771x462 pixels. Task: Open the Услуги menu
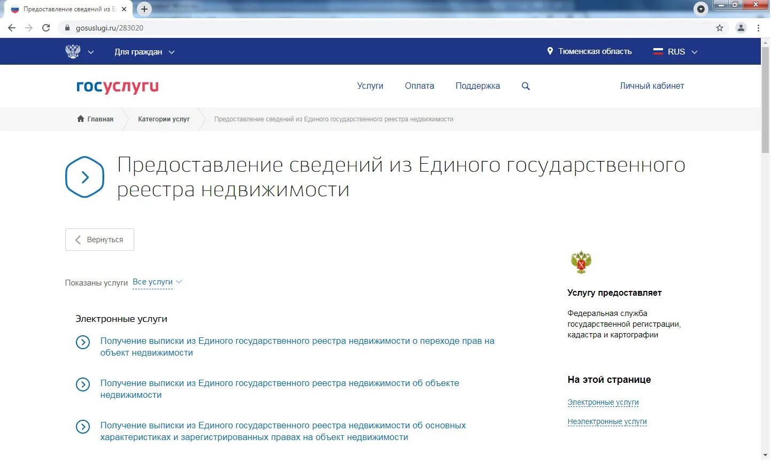tap(370, 86)
